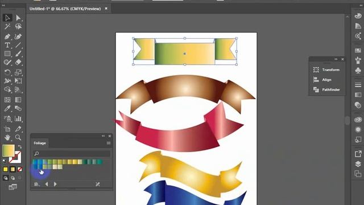Open the Stroke panel icon in dock
This screenshot has height=205, width=364.
[x=358, y=85]
